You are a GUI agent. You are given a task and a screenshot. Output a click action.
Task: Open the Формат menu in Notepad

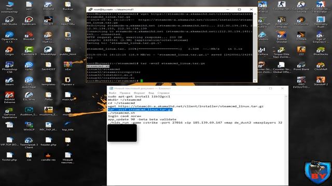click(140, 93)
